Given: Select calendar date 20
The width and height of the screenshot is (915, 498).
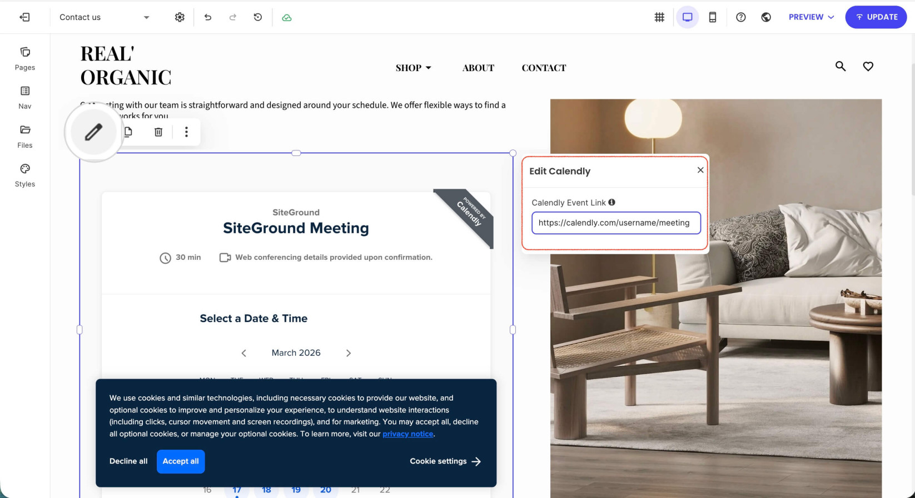Looking at the screenshot, I should click(326, 490).
